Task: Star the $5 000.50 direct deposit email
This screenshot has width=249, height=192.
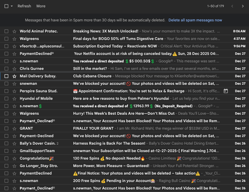Action: [14, 61]
